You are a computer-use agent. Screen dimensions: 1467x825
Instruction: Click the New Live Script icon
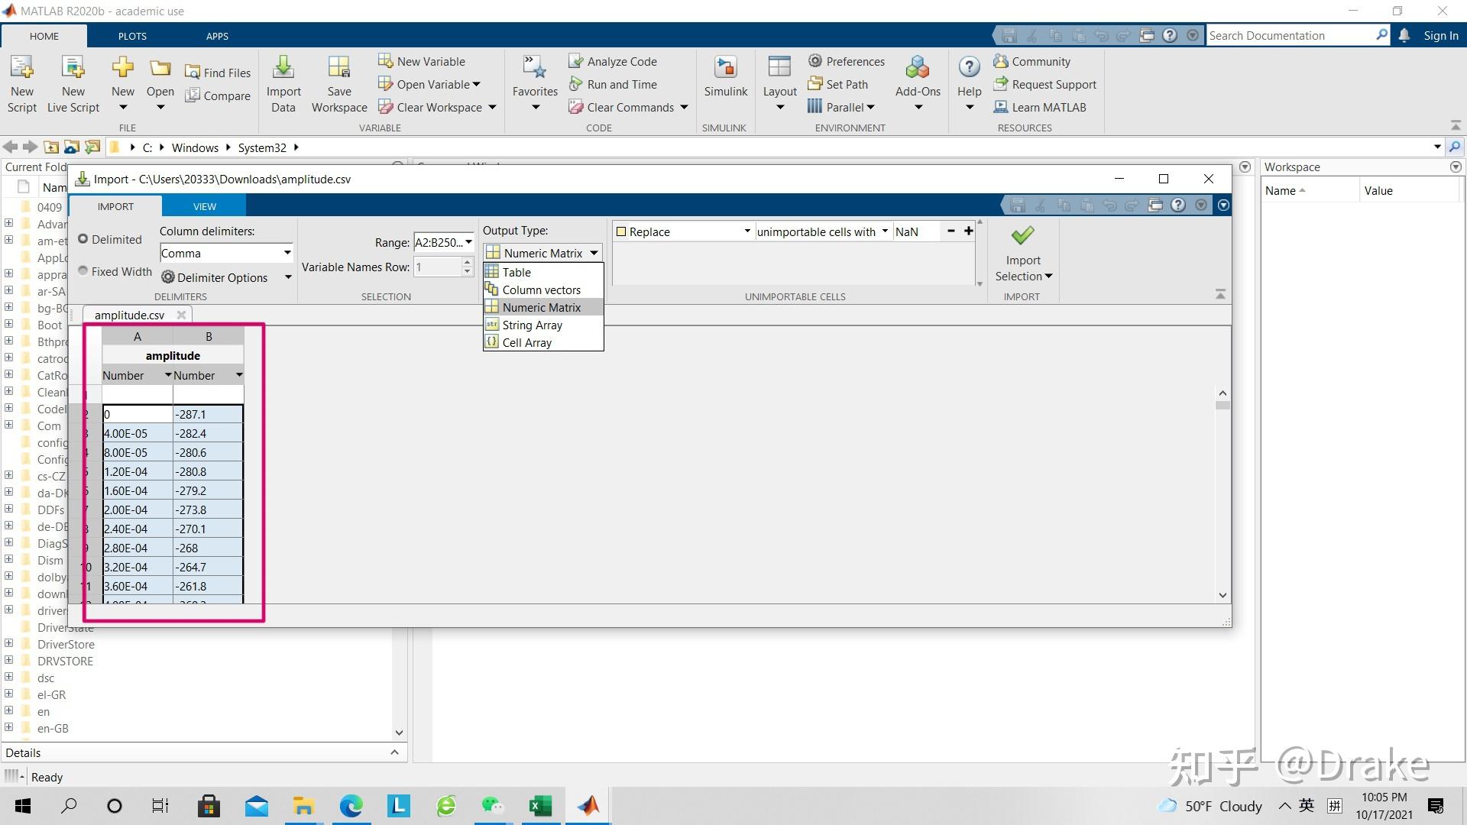(73, 69)
